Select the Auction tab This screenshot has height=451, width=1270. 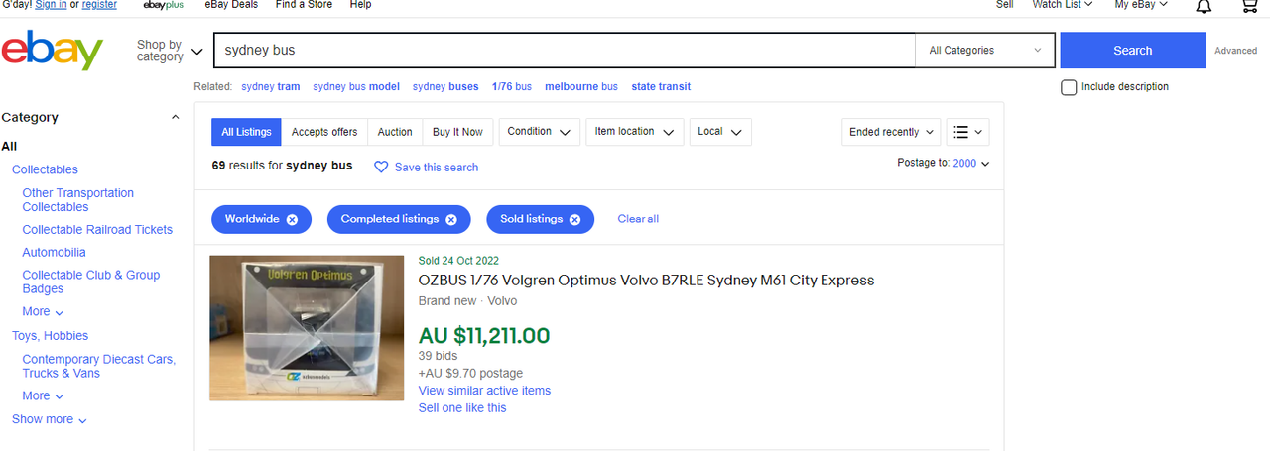click(x=395, y=132)
